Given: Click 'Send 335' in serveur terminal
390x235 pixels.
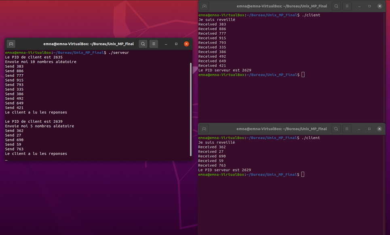Looking at the screenshot, I should [14, 89].
